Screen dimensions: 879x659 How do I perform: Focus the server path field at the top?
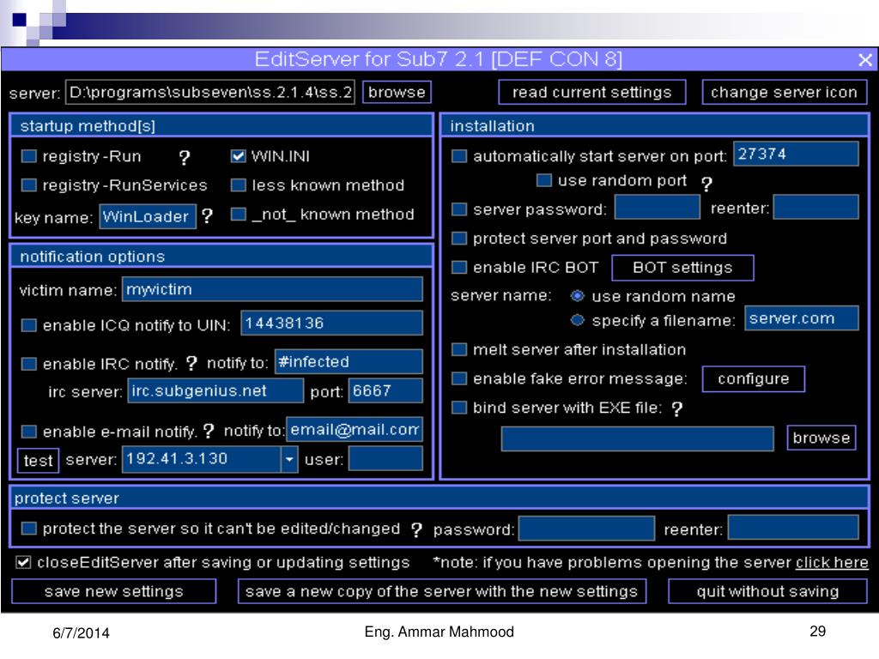tap(210, 92)
